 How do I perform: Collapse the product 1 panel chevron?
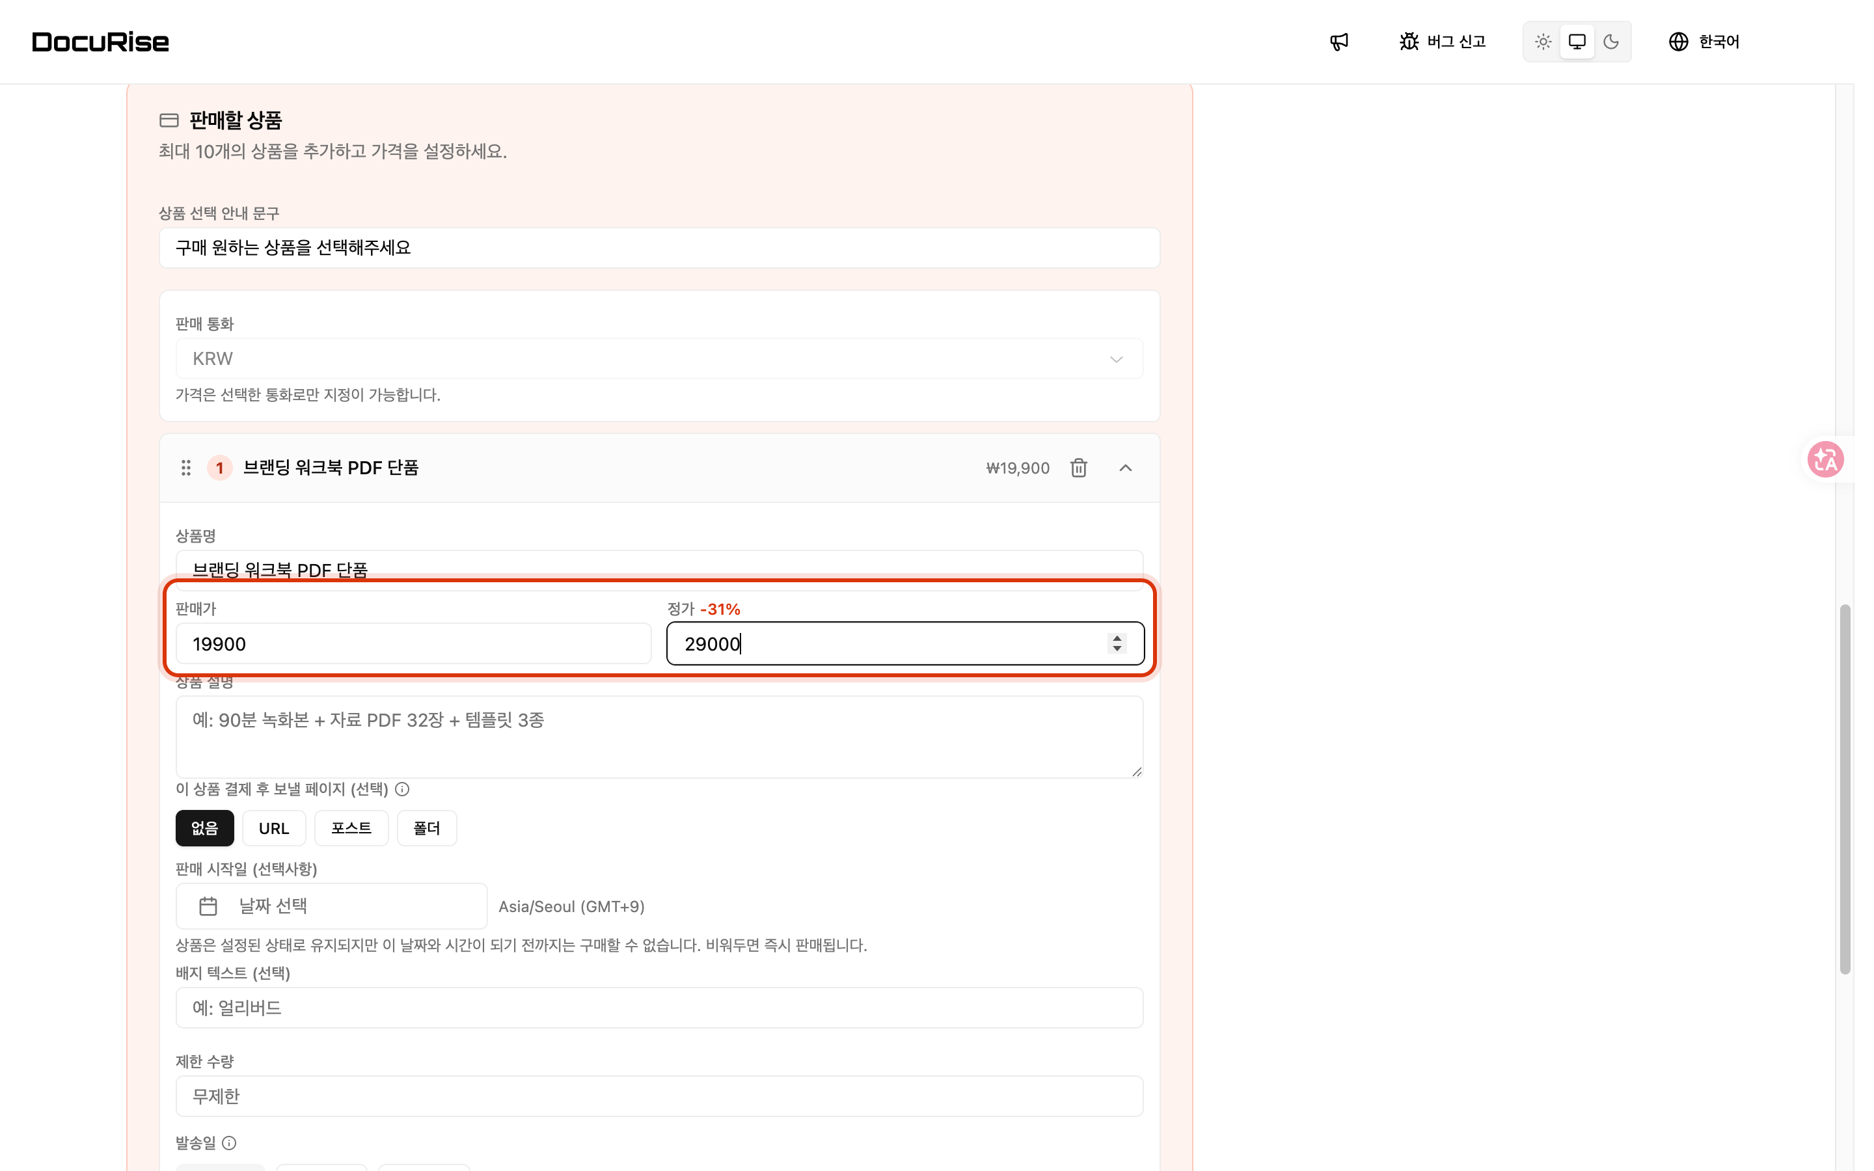pyautogui.click(x=1126, y=468)
